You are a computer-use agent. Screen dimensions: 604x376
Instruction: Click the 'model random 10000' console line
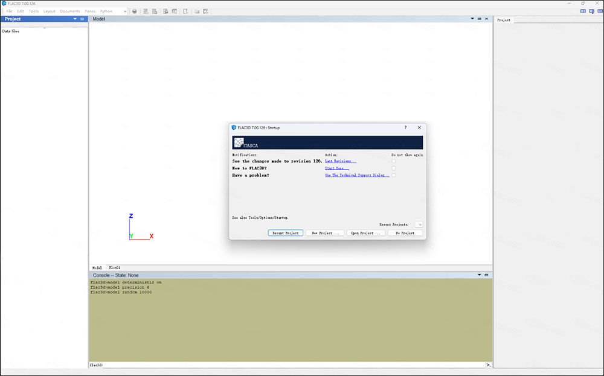click(x=121, y=292)
